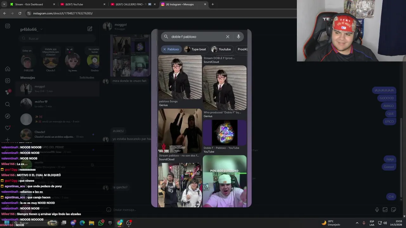
Task: Open 'Stream pabloxo - no son dos' result image
Action: point(180,131)
